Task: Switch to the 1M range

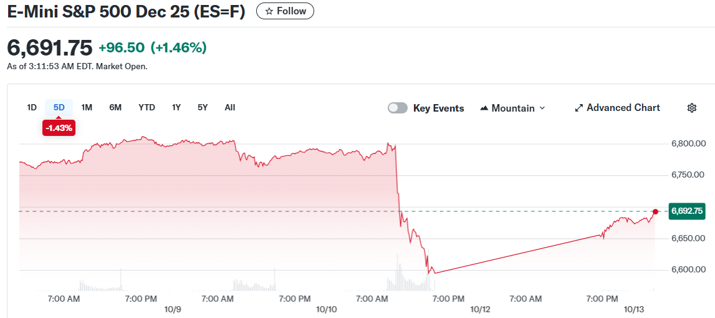Action: (x=87, y=107)
